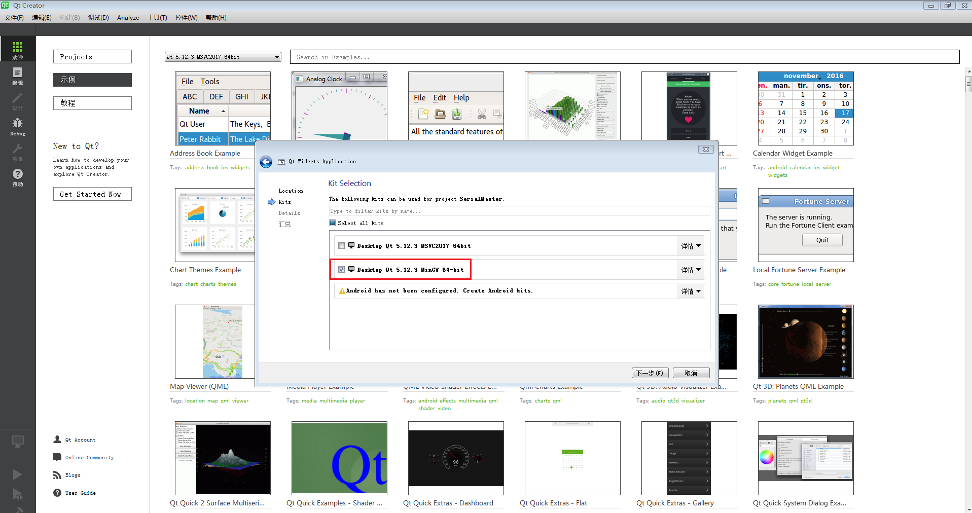
Task: Go back with the wizard back arrow
Action: pyautogui.click(x=266, y=162)
